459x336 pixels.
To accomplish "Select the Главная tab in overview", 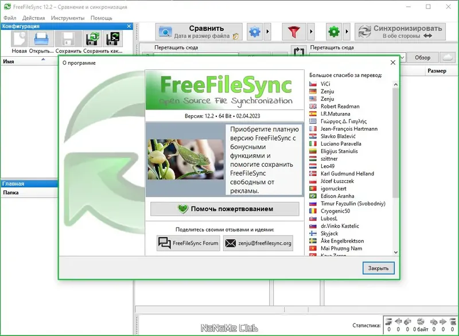I will pyautogui.click(x=29, y=183).
